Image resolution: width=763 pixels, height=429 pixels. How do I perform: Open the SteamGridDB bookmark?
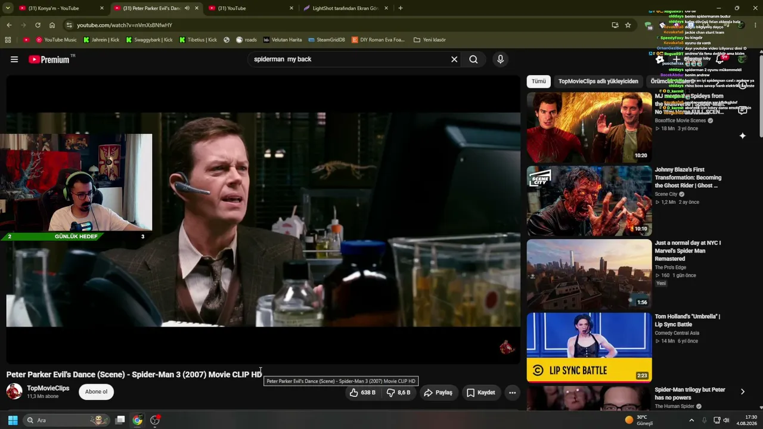327,40
